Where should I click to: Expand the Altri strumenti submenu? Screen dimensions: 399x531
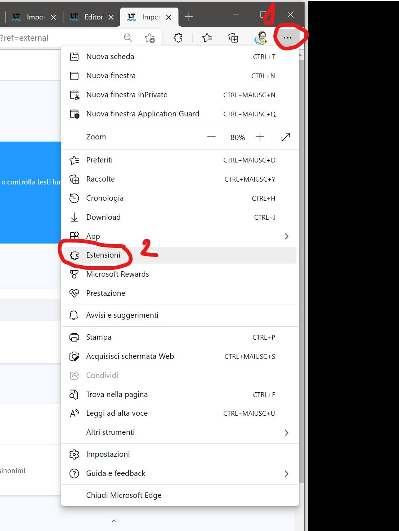286,433
